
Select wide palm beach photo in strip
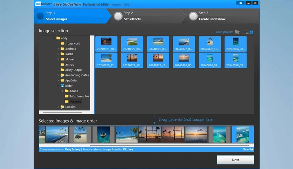point(127,134)
